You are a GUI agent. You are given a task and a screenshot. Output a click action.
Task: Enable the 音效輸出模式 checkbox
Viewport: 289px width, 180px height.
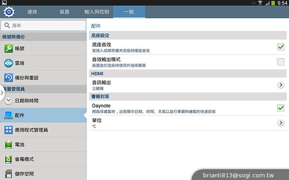coord(280,62)
